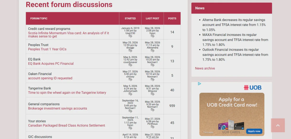This screenshot has width=291, height=139.
Task: Go to first post by User230 arrow icon
Action: pyautogui.click(x=130, y=36)
